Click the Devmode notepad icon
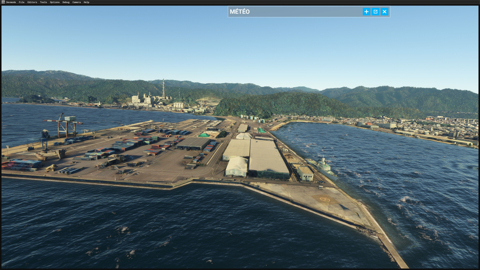The width and height of the screenshot is (480, 270). (x=3, y=2)
